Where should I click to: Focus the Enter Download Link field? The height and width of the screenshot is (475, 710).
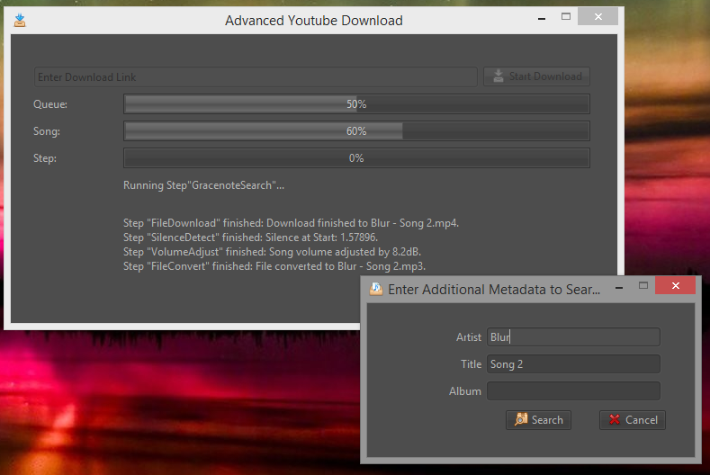pos(256,77)
